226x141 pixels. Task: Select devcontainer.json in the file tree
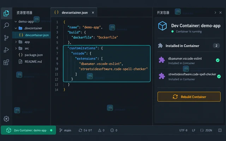click(31, 35)
